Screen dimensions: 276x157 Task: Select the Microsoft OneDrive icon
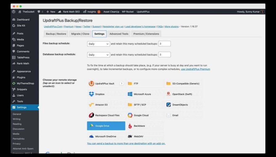pyautogui.click(x=91, y=136)
